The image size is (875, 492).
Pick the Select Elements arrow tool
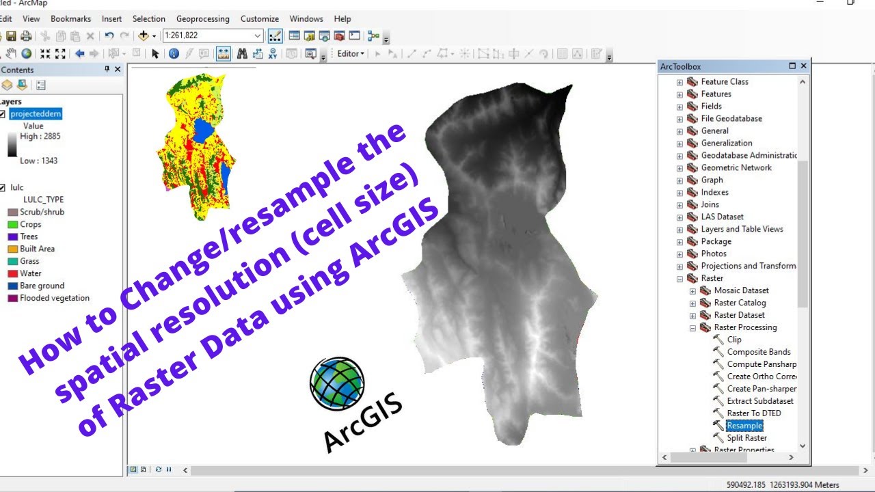(x=155, y=53)
